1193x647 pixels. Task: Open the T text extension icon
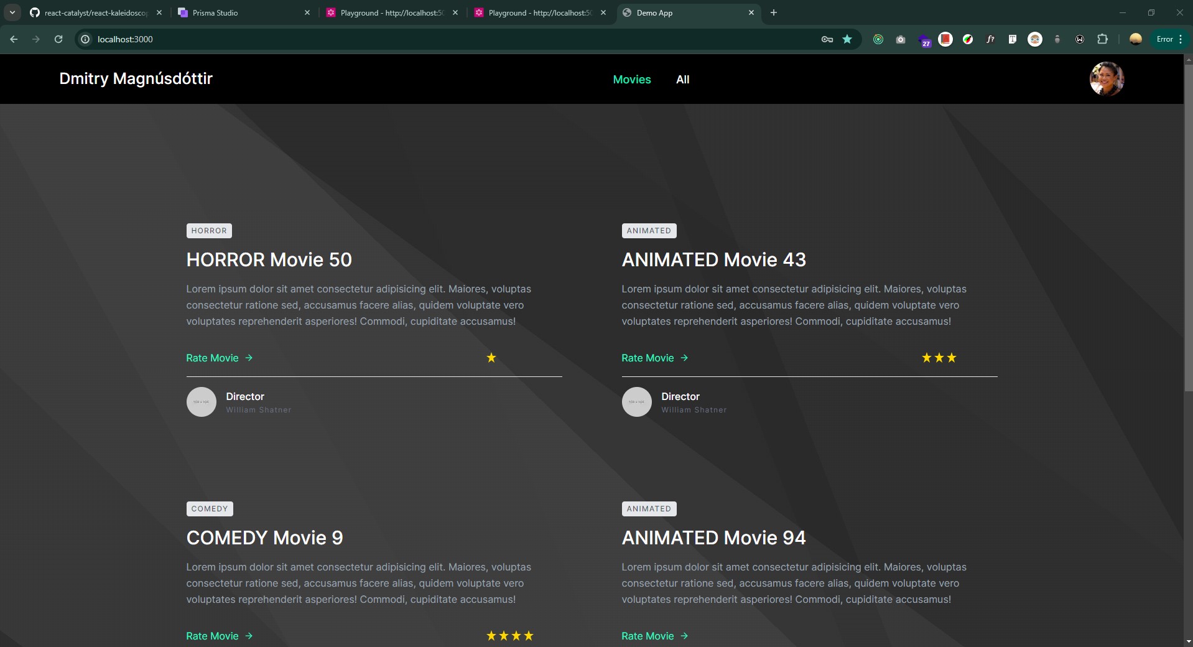coord(1013,39)
